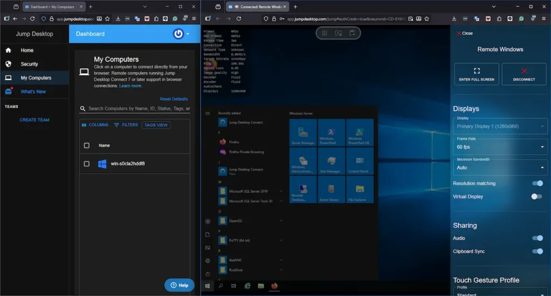The height and width of the screenshot is (296, 551).
Task: Check the checkbox for win-s0cla2hddf8
Action: pos(87,164)
